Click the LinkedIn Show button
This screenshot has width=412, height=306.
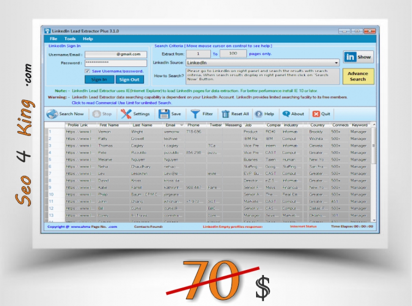click(x=358, y=57)
